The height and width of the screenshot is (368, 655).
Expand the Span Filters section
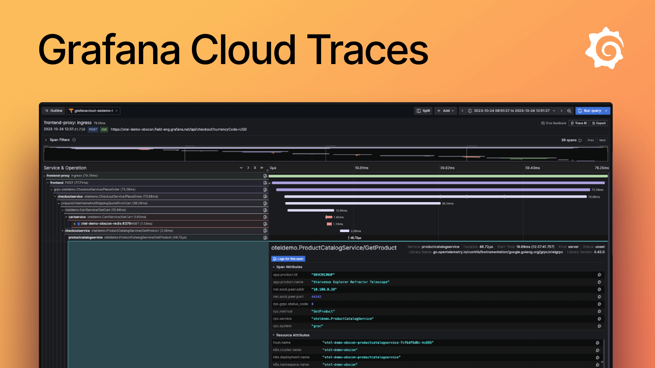click(x=46, y=140)
